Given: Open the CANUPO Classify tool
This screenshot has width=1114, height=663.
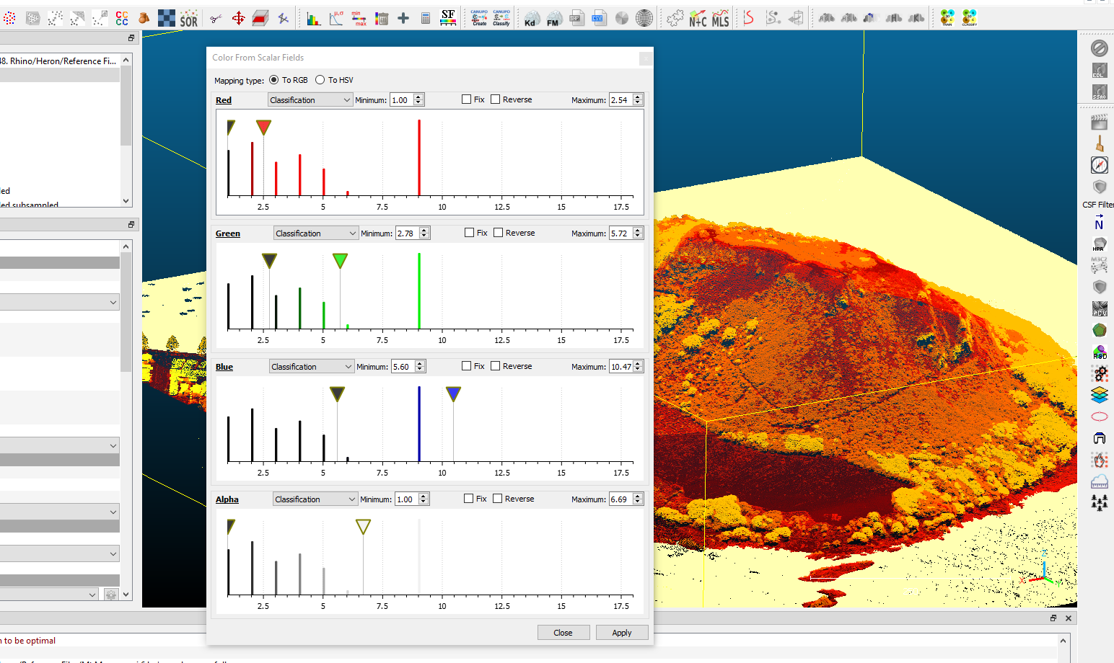Looking at the screenshot, I should coord(501,19).
